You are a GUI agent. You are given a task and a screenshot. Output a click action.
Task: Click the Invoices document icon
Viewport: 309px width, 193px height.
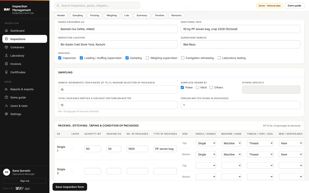click(6, 64)
